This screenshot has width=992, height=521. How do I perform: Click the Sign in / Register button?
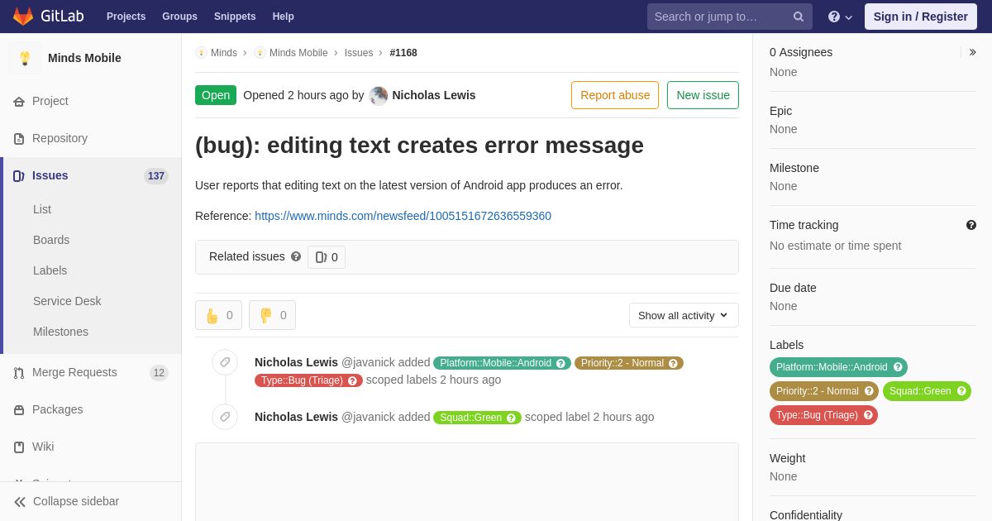tap(920, 17)
